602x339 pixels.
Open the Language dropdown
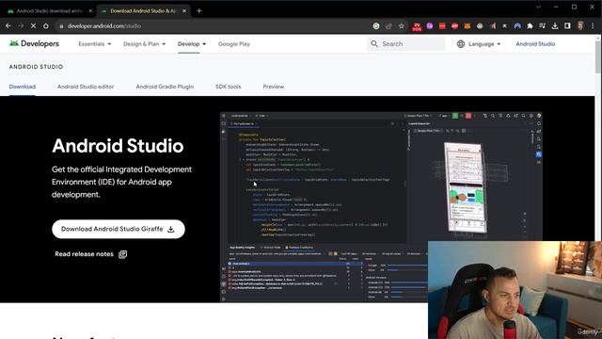click(479, 44)
